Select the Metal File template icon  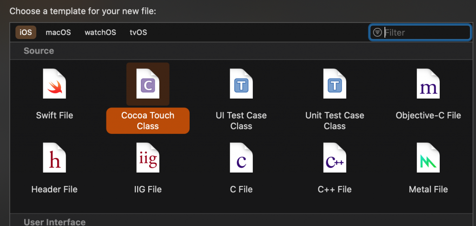click(428, 158)
